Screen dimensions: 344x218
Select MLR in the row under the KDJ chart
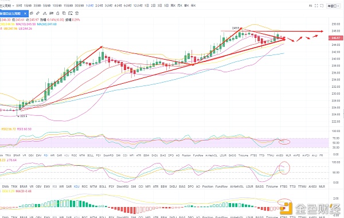[x=322, y=186]
